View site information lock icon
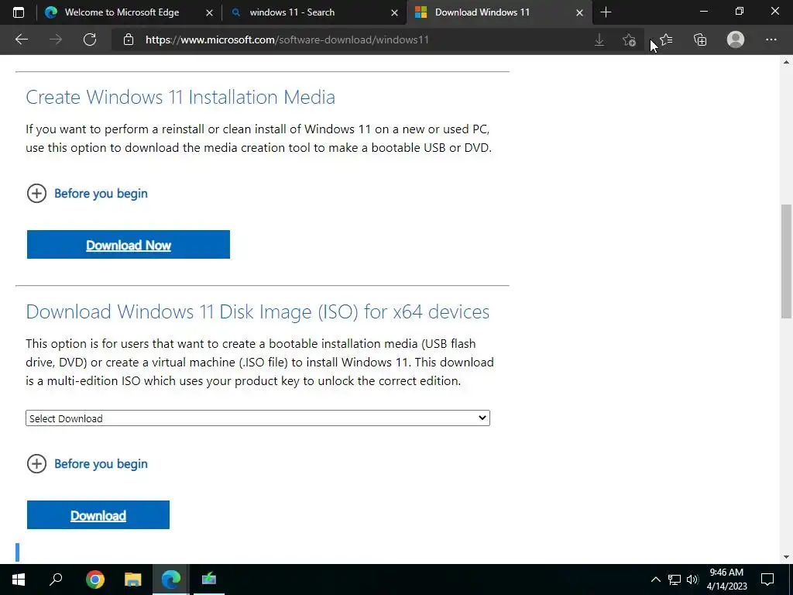Screen dimensions: 793x595 click(129, 40)
